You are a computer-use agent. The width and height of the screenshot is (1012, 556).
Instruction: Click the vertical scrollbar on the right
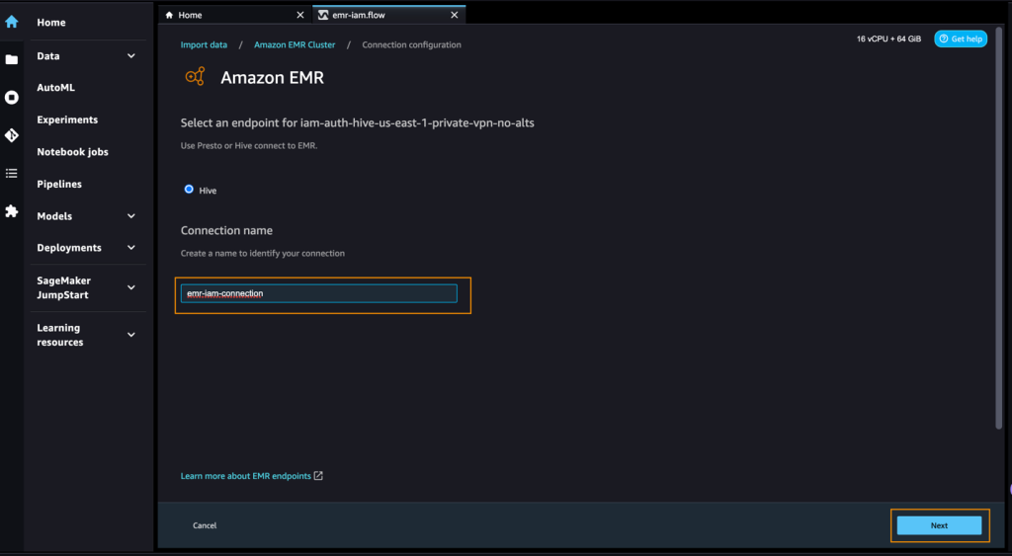(998, 226)
